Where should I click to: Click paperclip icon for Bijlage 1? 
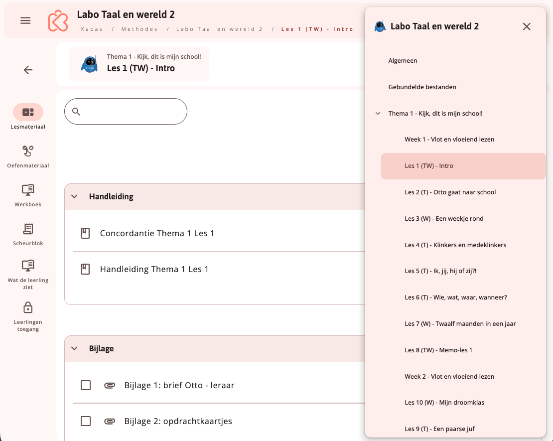click(110, 385)
